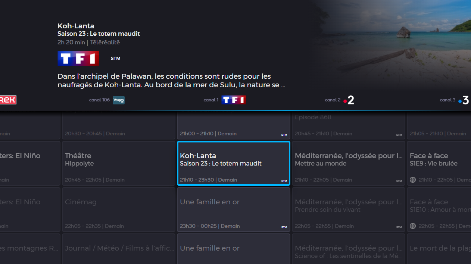Viewport: 471px width, 264px height.
Task: Open the Cinémag program cell
Action: [x=119, y=210]
